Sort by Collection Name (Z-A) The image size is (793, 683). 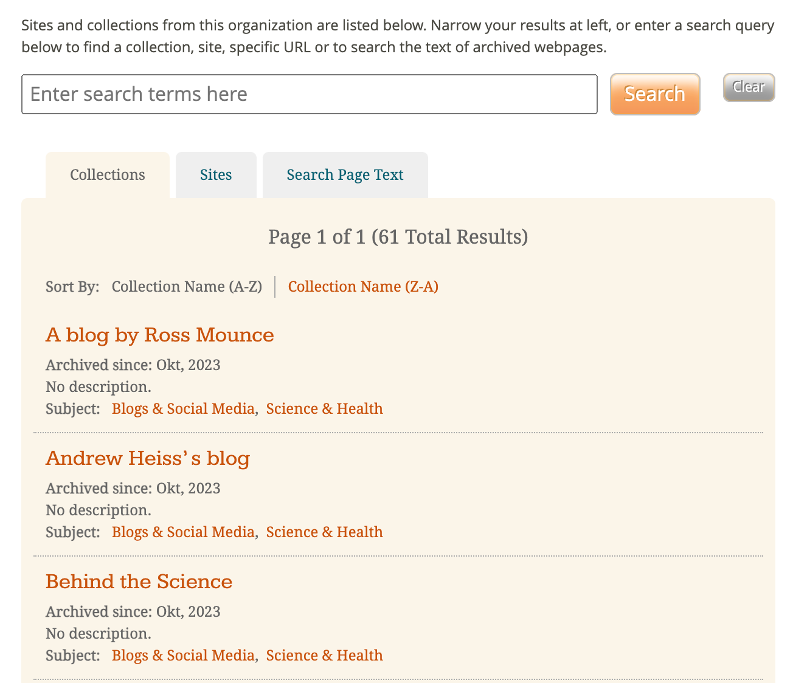tap(363, 287)
